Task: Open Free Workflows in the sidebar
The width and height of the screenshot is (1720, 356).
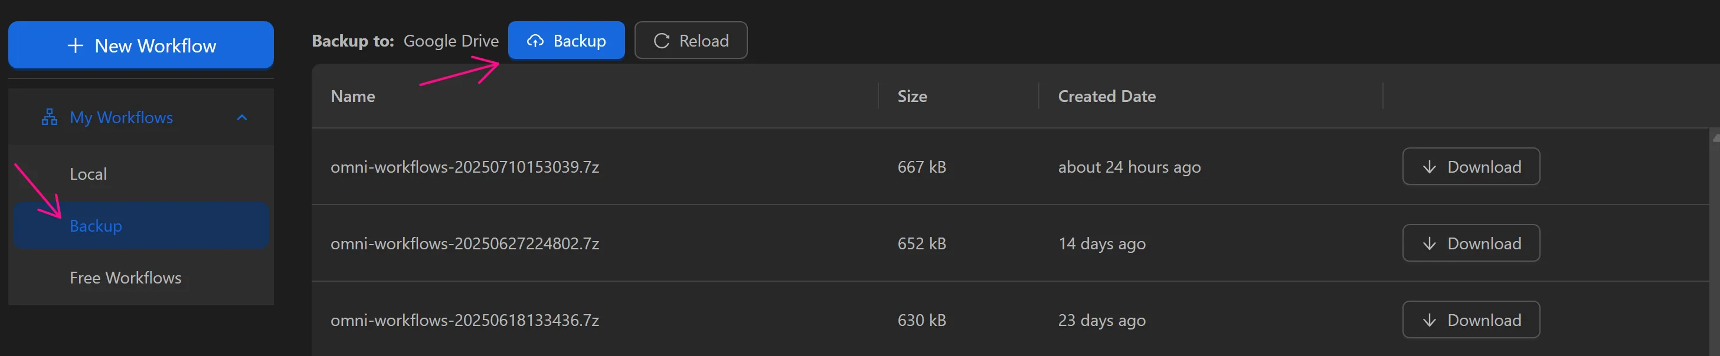Action: tap(126, 278)
